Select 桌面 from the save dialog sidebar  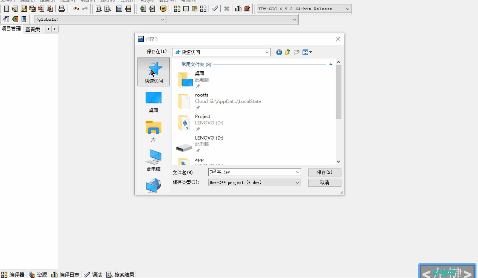(x=153, y=102)
